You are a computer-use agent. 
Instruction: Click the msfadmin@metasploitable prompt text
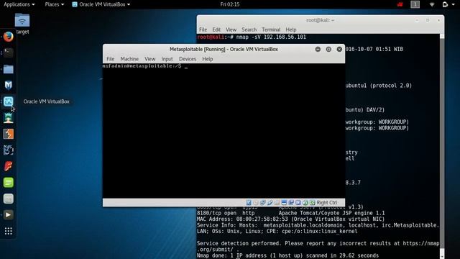coord(142,66)
